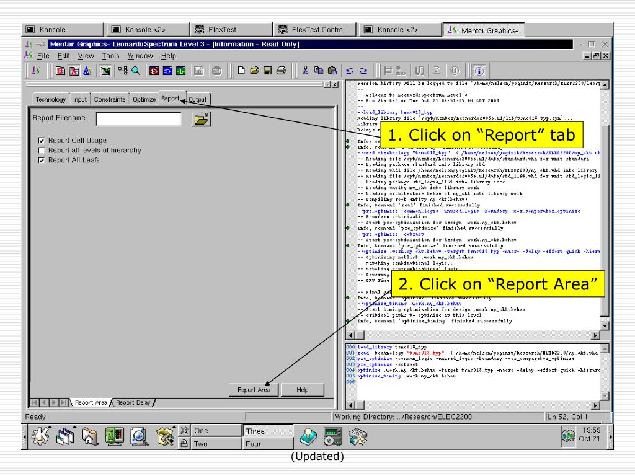
Task: Enable Report all levels of hierarchy
Action: pos(41,151)
